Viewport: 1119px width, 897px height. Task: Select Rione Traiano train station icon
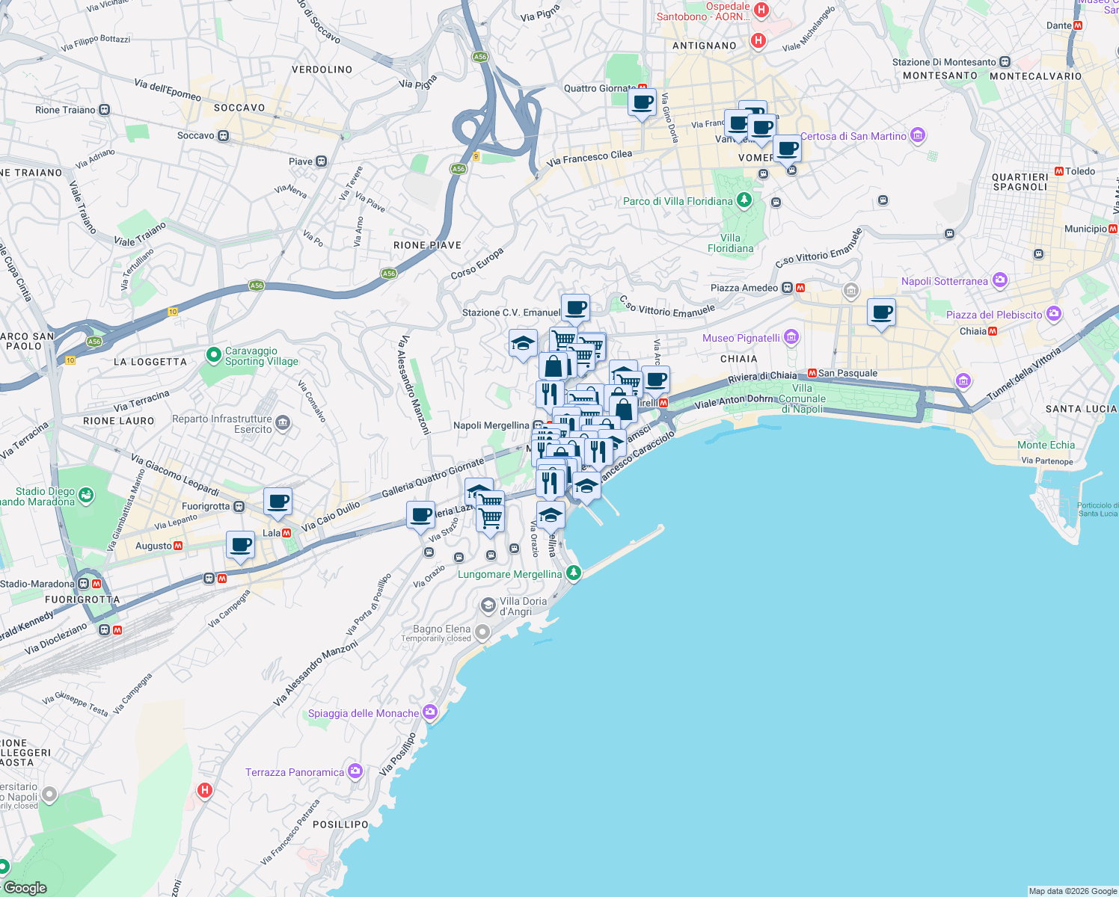point(104,110)
